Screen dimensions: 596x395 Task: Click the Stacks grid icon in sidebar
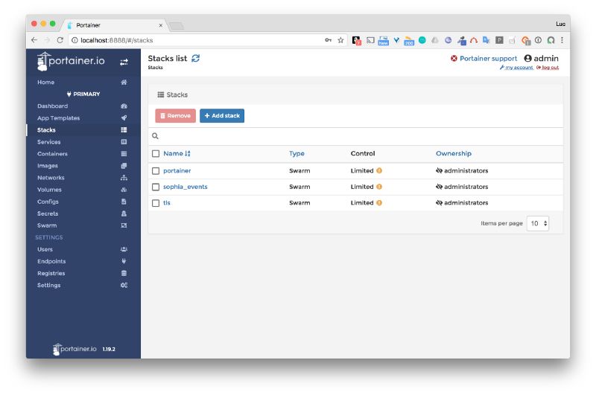(124, 129)
